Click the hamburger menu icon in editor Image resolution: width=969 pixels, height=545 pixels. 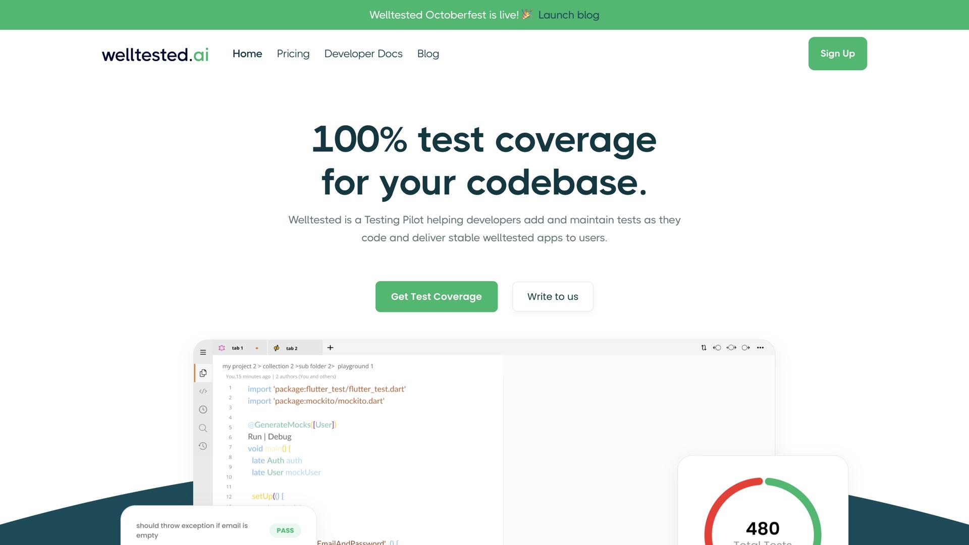pyautogui.click(x=203, y=352)
